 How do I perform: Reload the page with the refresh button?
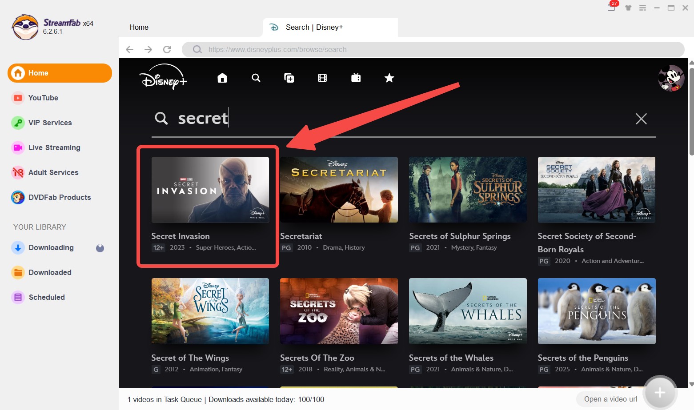(167, 49)
